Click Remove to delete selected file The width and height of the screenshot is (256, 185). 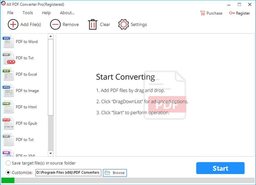pos(65,24)
